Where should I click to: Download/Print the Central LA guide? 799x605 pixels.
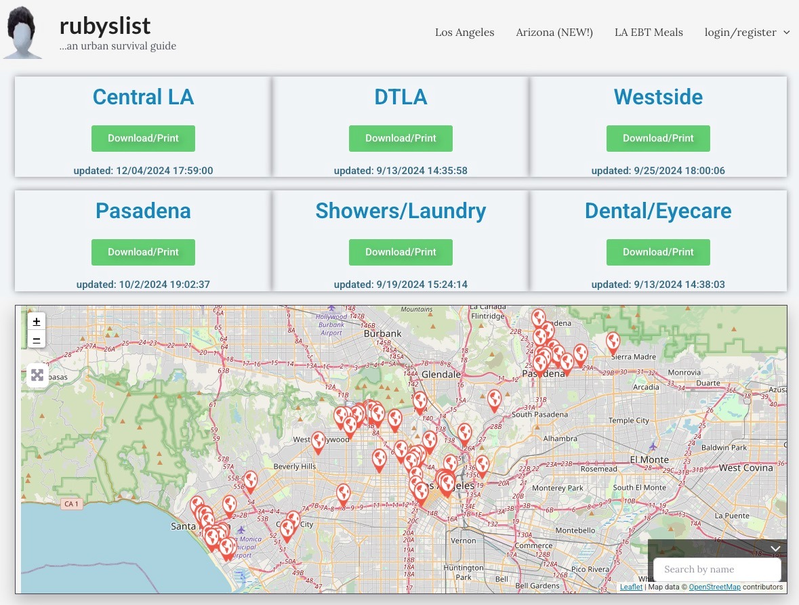point(143,138)
